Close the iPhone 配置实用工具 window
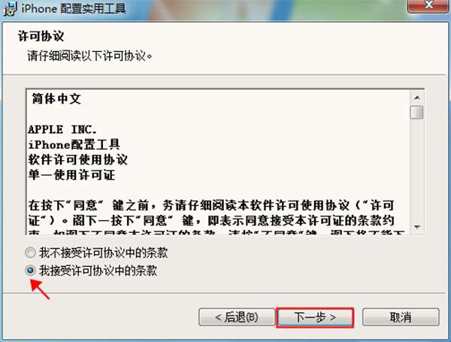Viewport: 451px width, 342px height. 428,5
